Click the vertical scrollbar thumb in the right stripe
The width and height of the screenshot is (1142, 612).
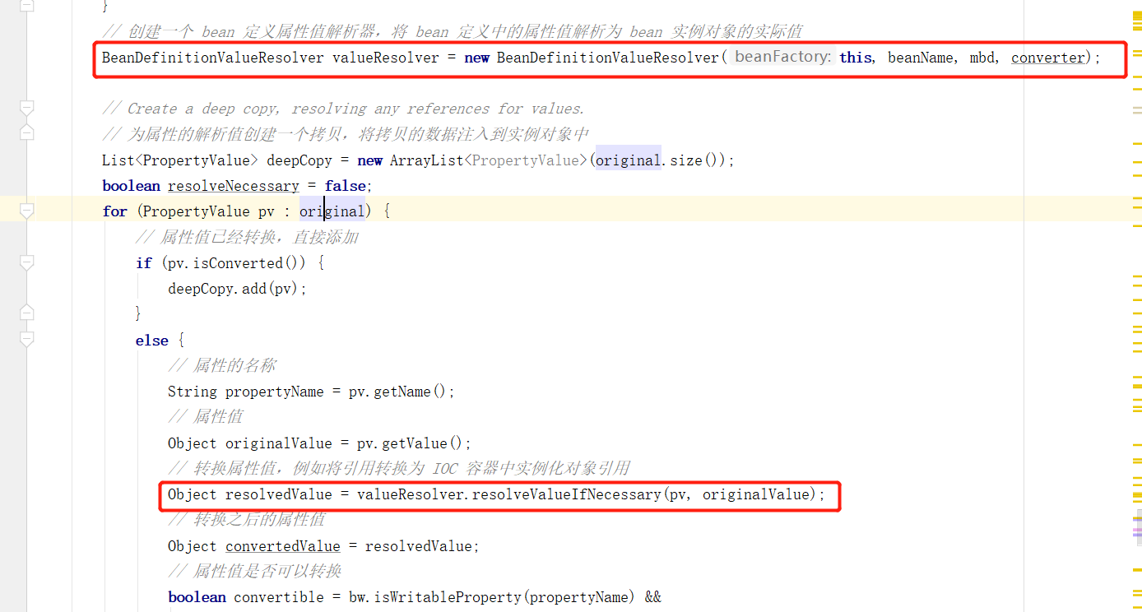pyautogui.click(x=1137, y=526)
